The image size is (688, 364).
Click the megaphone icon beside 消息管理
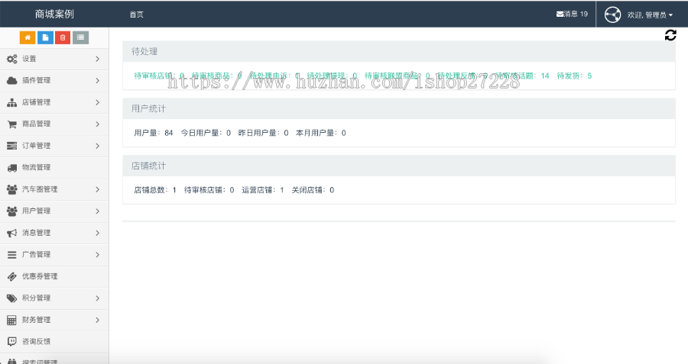click(x=11, y=233)
